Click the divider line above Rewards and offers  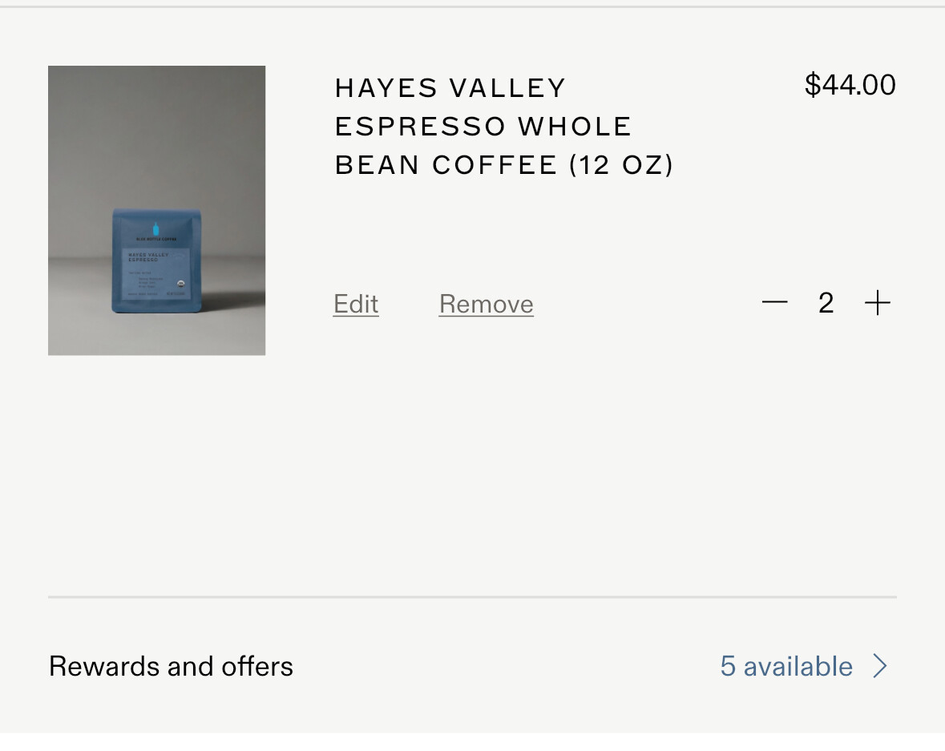tap(472, 597)
